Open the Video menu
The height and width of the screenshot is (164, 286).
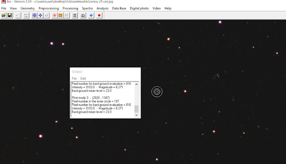point(157,8)
